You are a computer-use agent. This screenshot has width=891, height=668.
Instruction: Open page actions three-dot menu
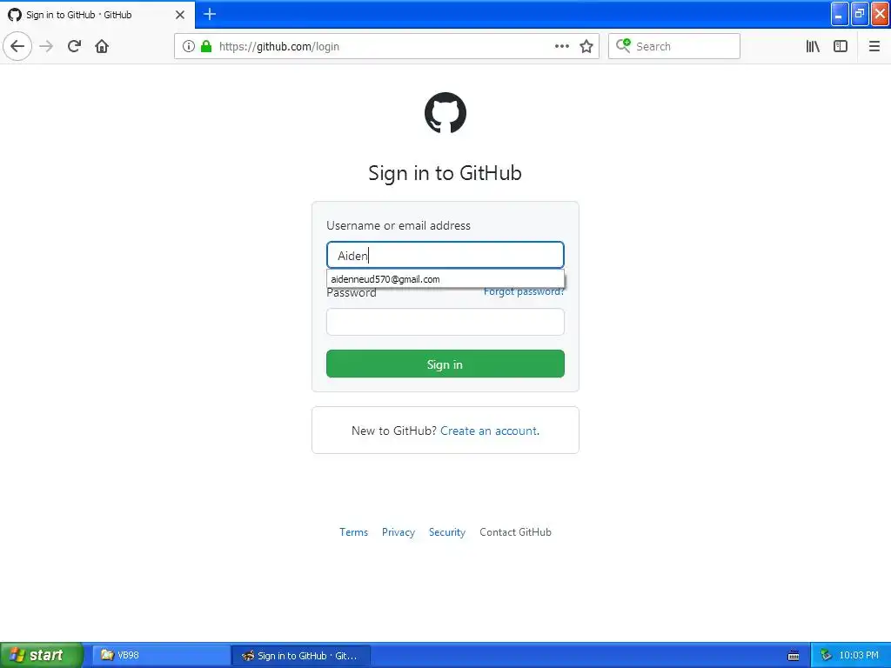tap(561, 46)
